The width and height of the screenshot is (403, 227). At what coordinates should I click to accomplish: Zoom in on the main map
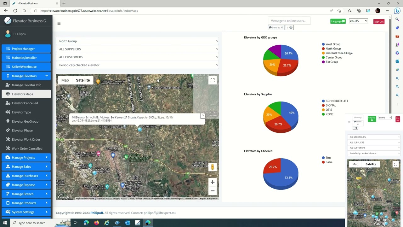coord(213,182)
